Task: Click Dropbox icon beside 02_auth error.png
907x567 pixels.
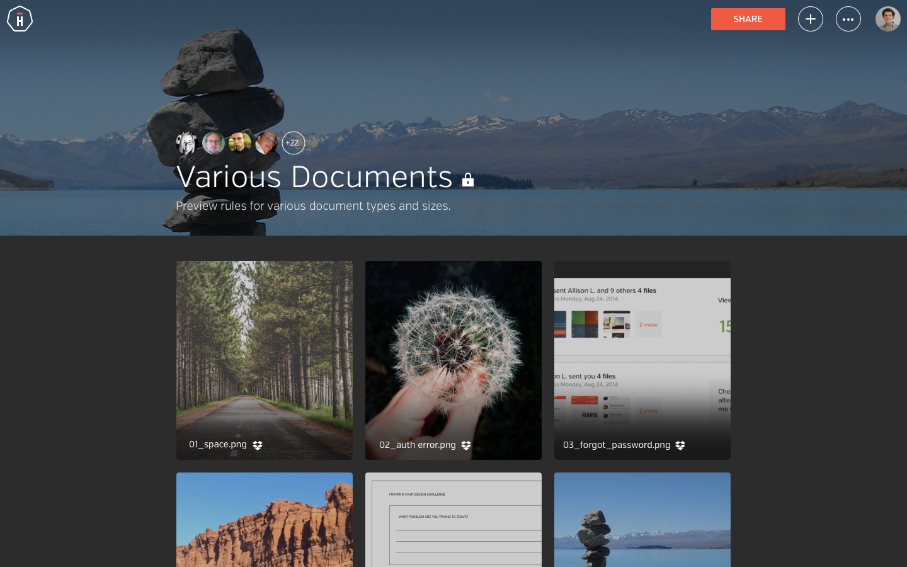Action: (x=466, y=445)
